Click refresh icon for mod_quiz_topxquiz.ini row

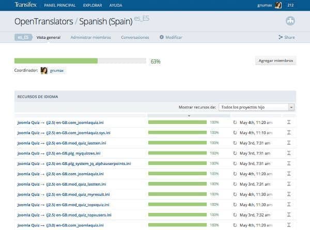(235, 205)
